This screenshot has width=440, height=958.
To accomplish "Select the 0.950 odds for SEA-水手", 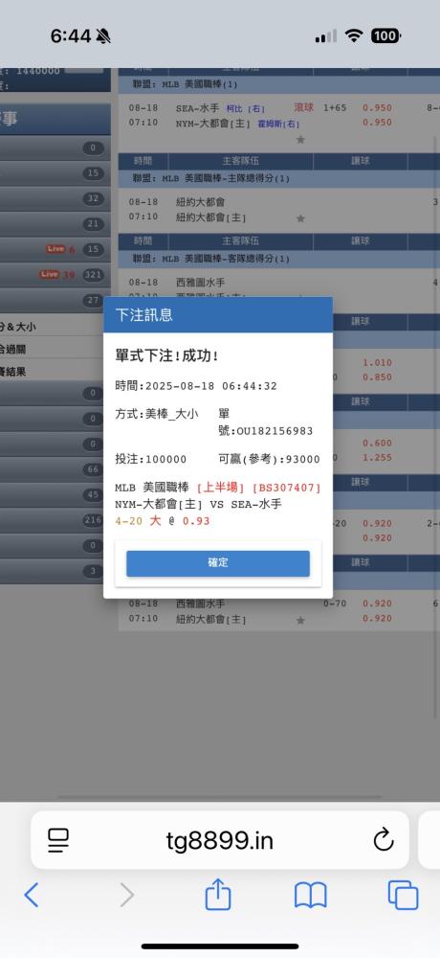I will [x=377, y=108].
